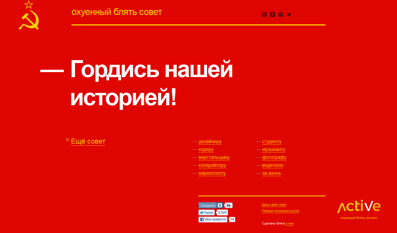
Task: Open the Facebook icon in header
Action: click(x=281, y=14)
